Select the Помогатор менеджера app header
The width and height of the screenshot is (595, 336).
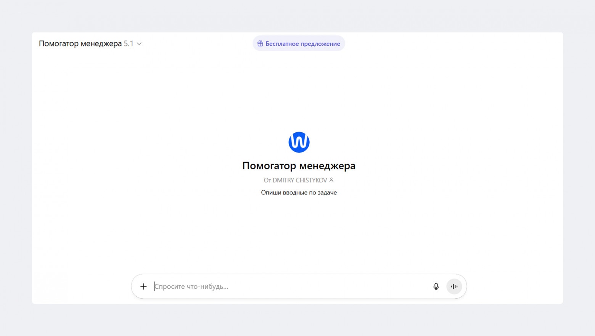(80, 43)
